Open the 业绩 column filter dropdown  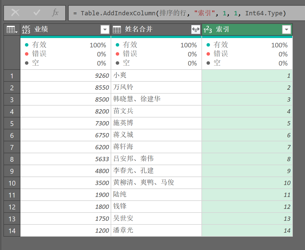pyautogui.click(x=105, y=30)
